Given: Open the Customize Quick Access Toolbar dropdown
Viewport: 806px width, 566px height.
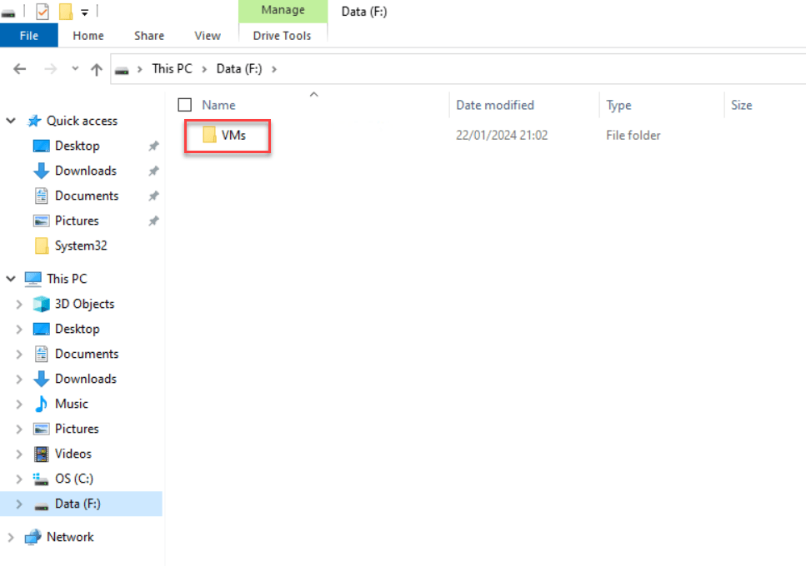Looking at the screenshot, I should click(84, 12).
